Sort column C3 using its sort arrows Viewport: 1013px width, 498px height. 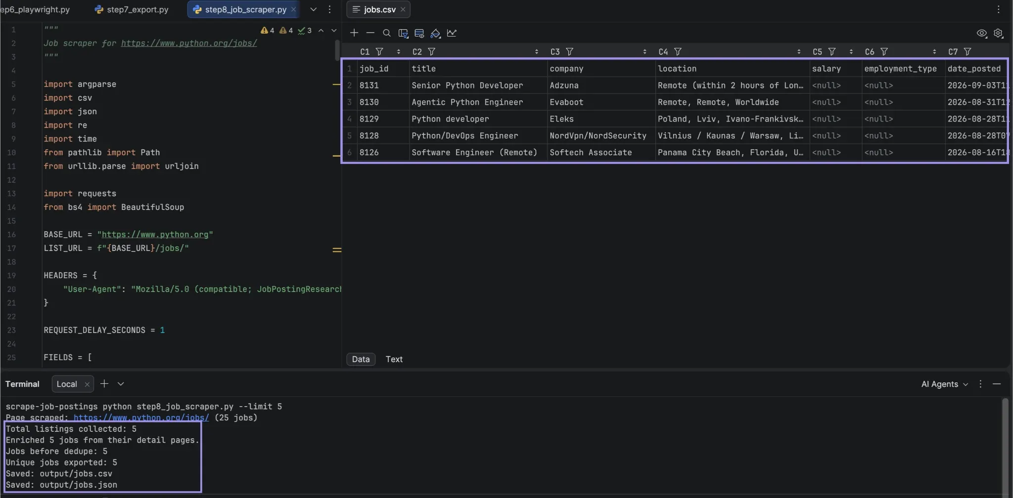tap(645, 52)
